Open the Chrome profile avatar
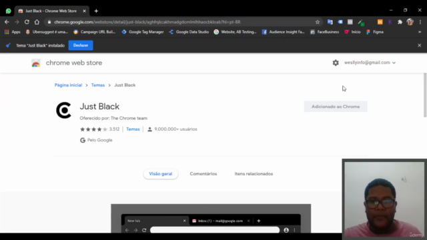Viewport: 427px width, 240px height. pos(410,22)
